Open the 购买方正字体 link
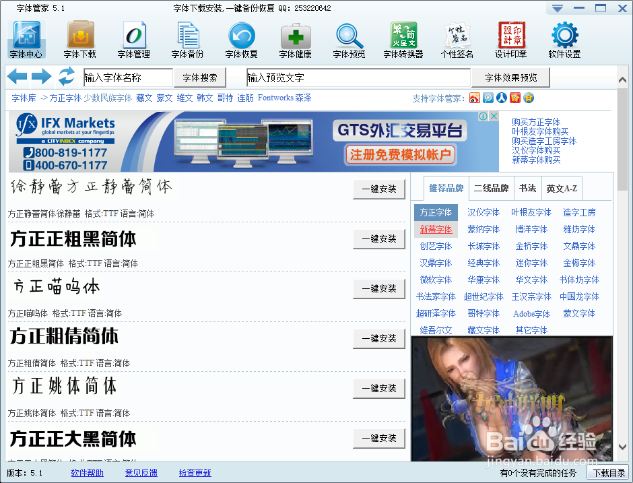The image size is (633, 483). pyautogui.click(x=536, y=122)
